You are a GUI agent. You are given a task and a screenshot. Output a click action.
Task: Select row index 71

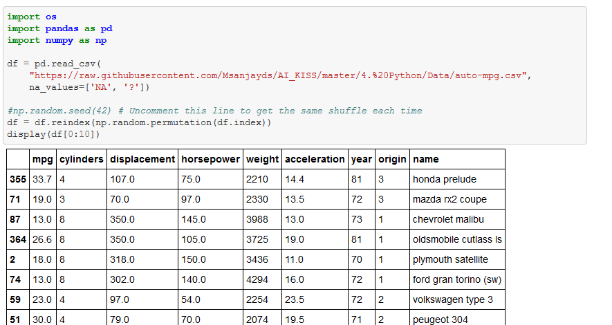18,199
